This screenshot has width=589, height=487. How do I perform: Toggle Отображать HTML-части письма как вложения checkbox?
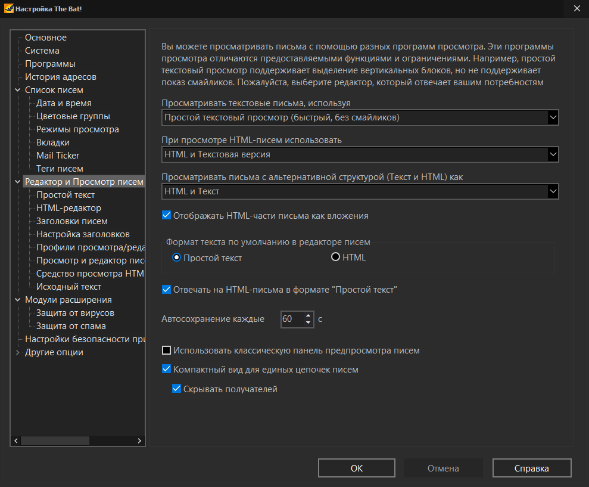[x=167, y=216]
